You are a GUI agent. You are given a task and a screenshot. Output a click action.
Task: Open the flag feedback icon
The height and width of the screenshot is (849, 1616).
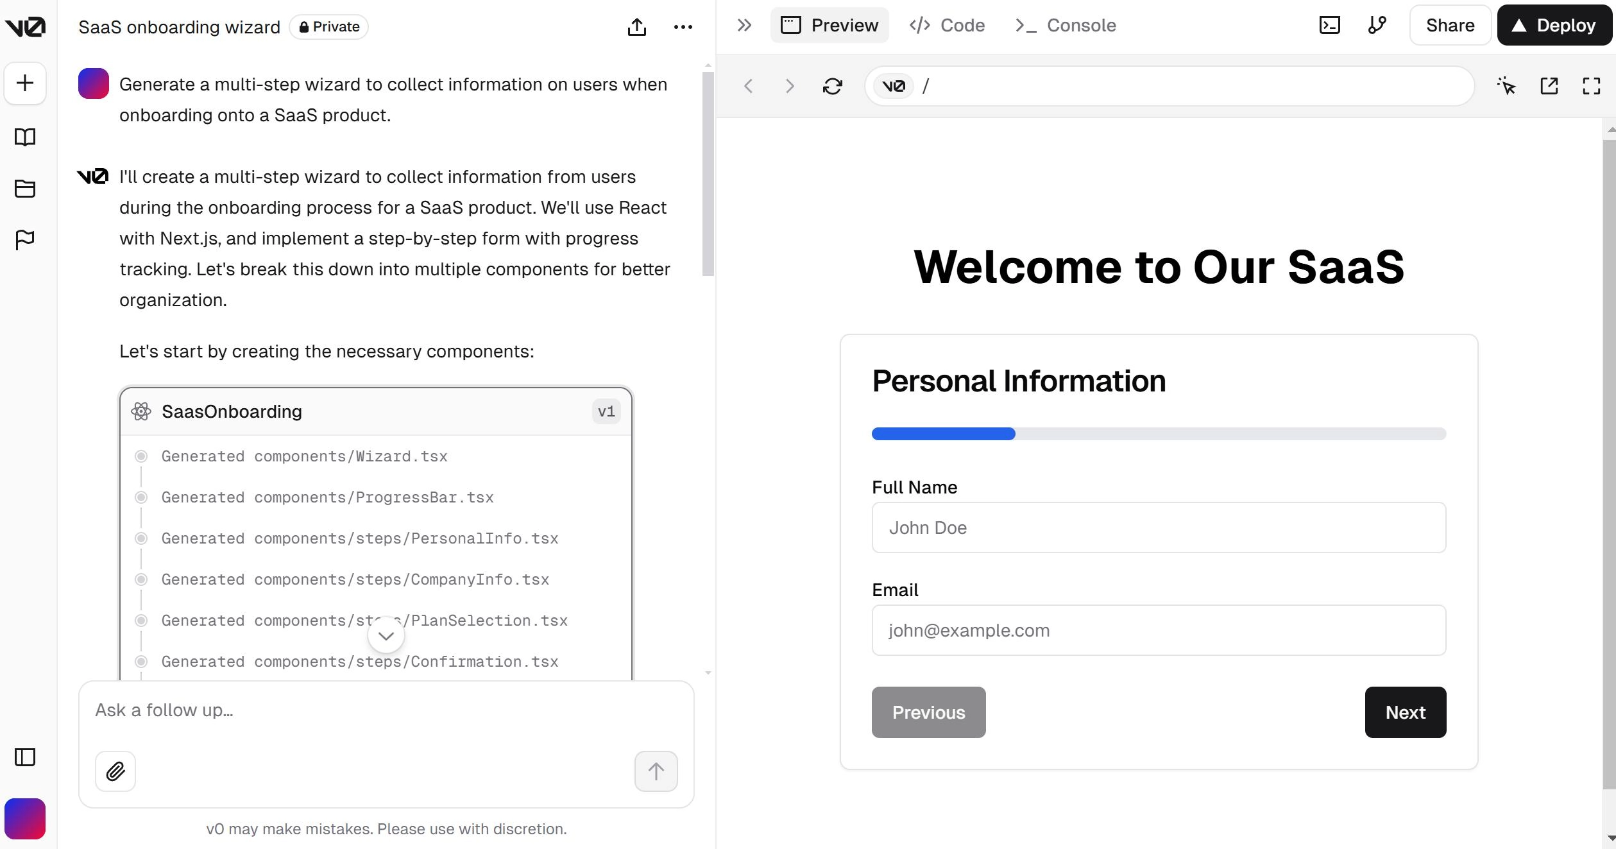click(25, 239)
